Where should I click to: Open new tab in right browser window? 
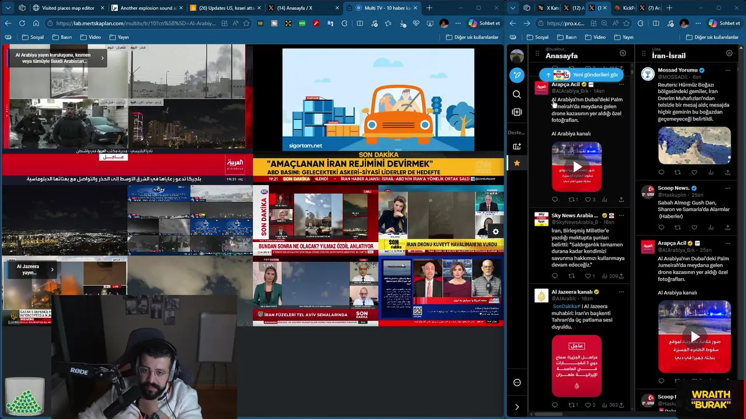(x=669, y=8)
